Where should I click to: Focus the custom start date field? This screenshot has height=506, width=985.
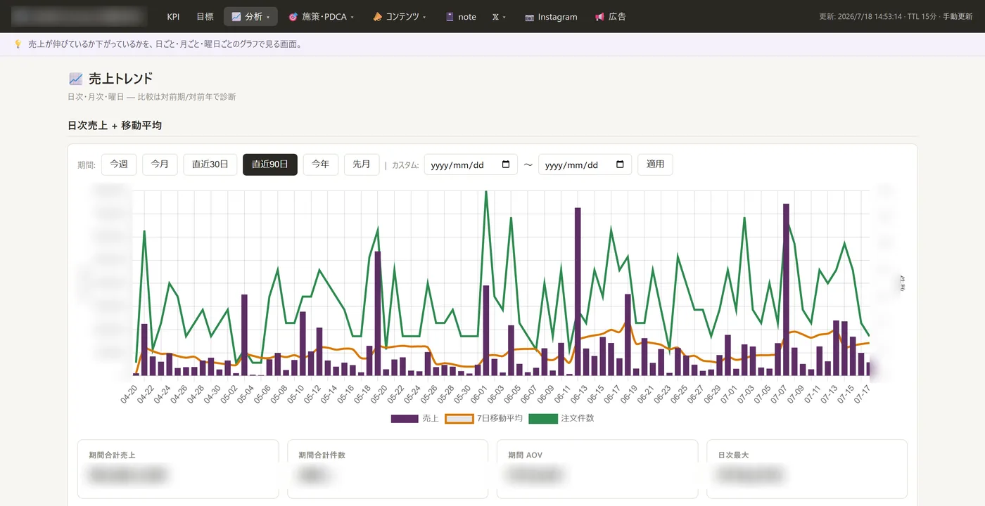471,164
